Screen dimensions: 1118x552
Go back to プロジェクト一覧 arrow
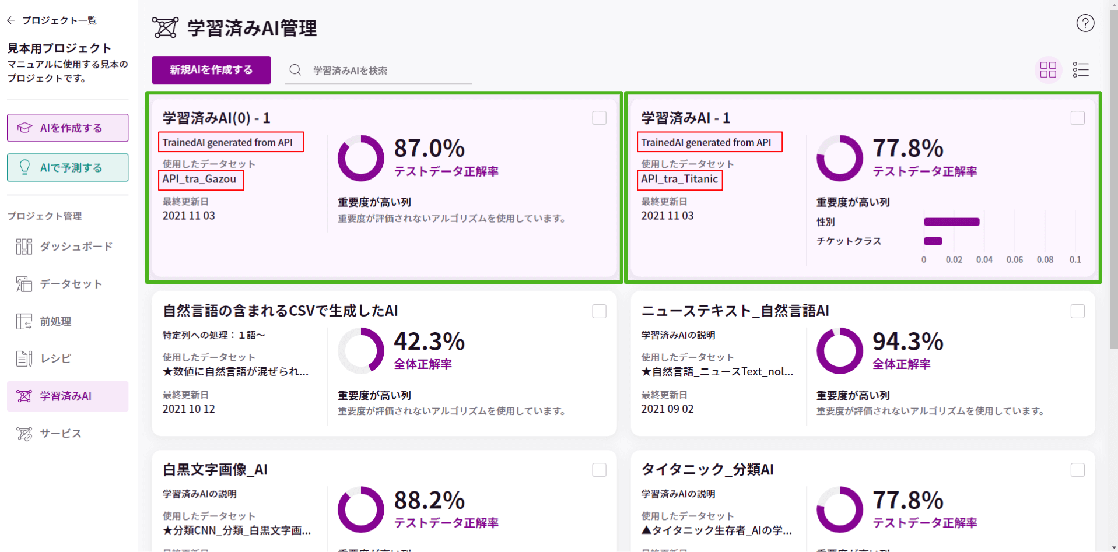(11, 20)
